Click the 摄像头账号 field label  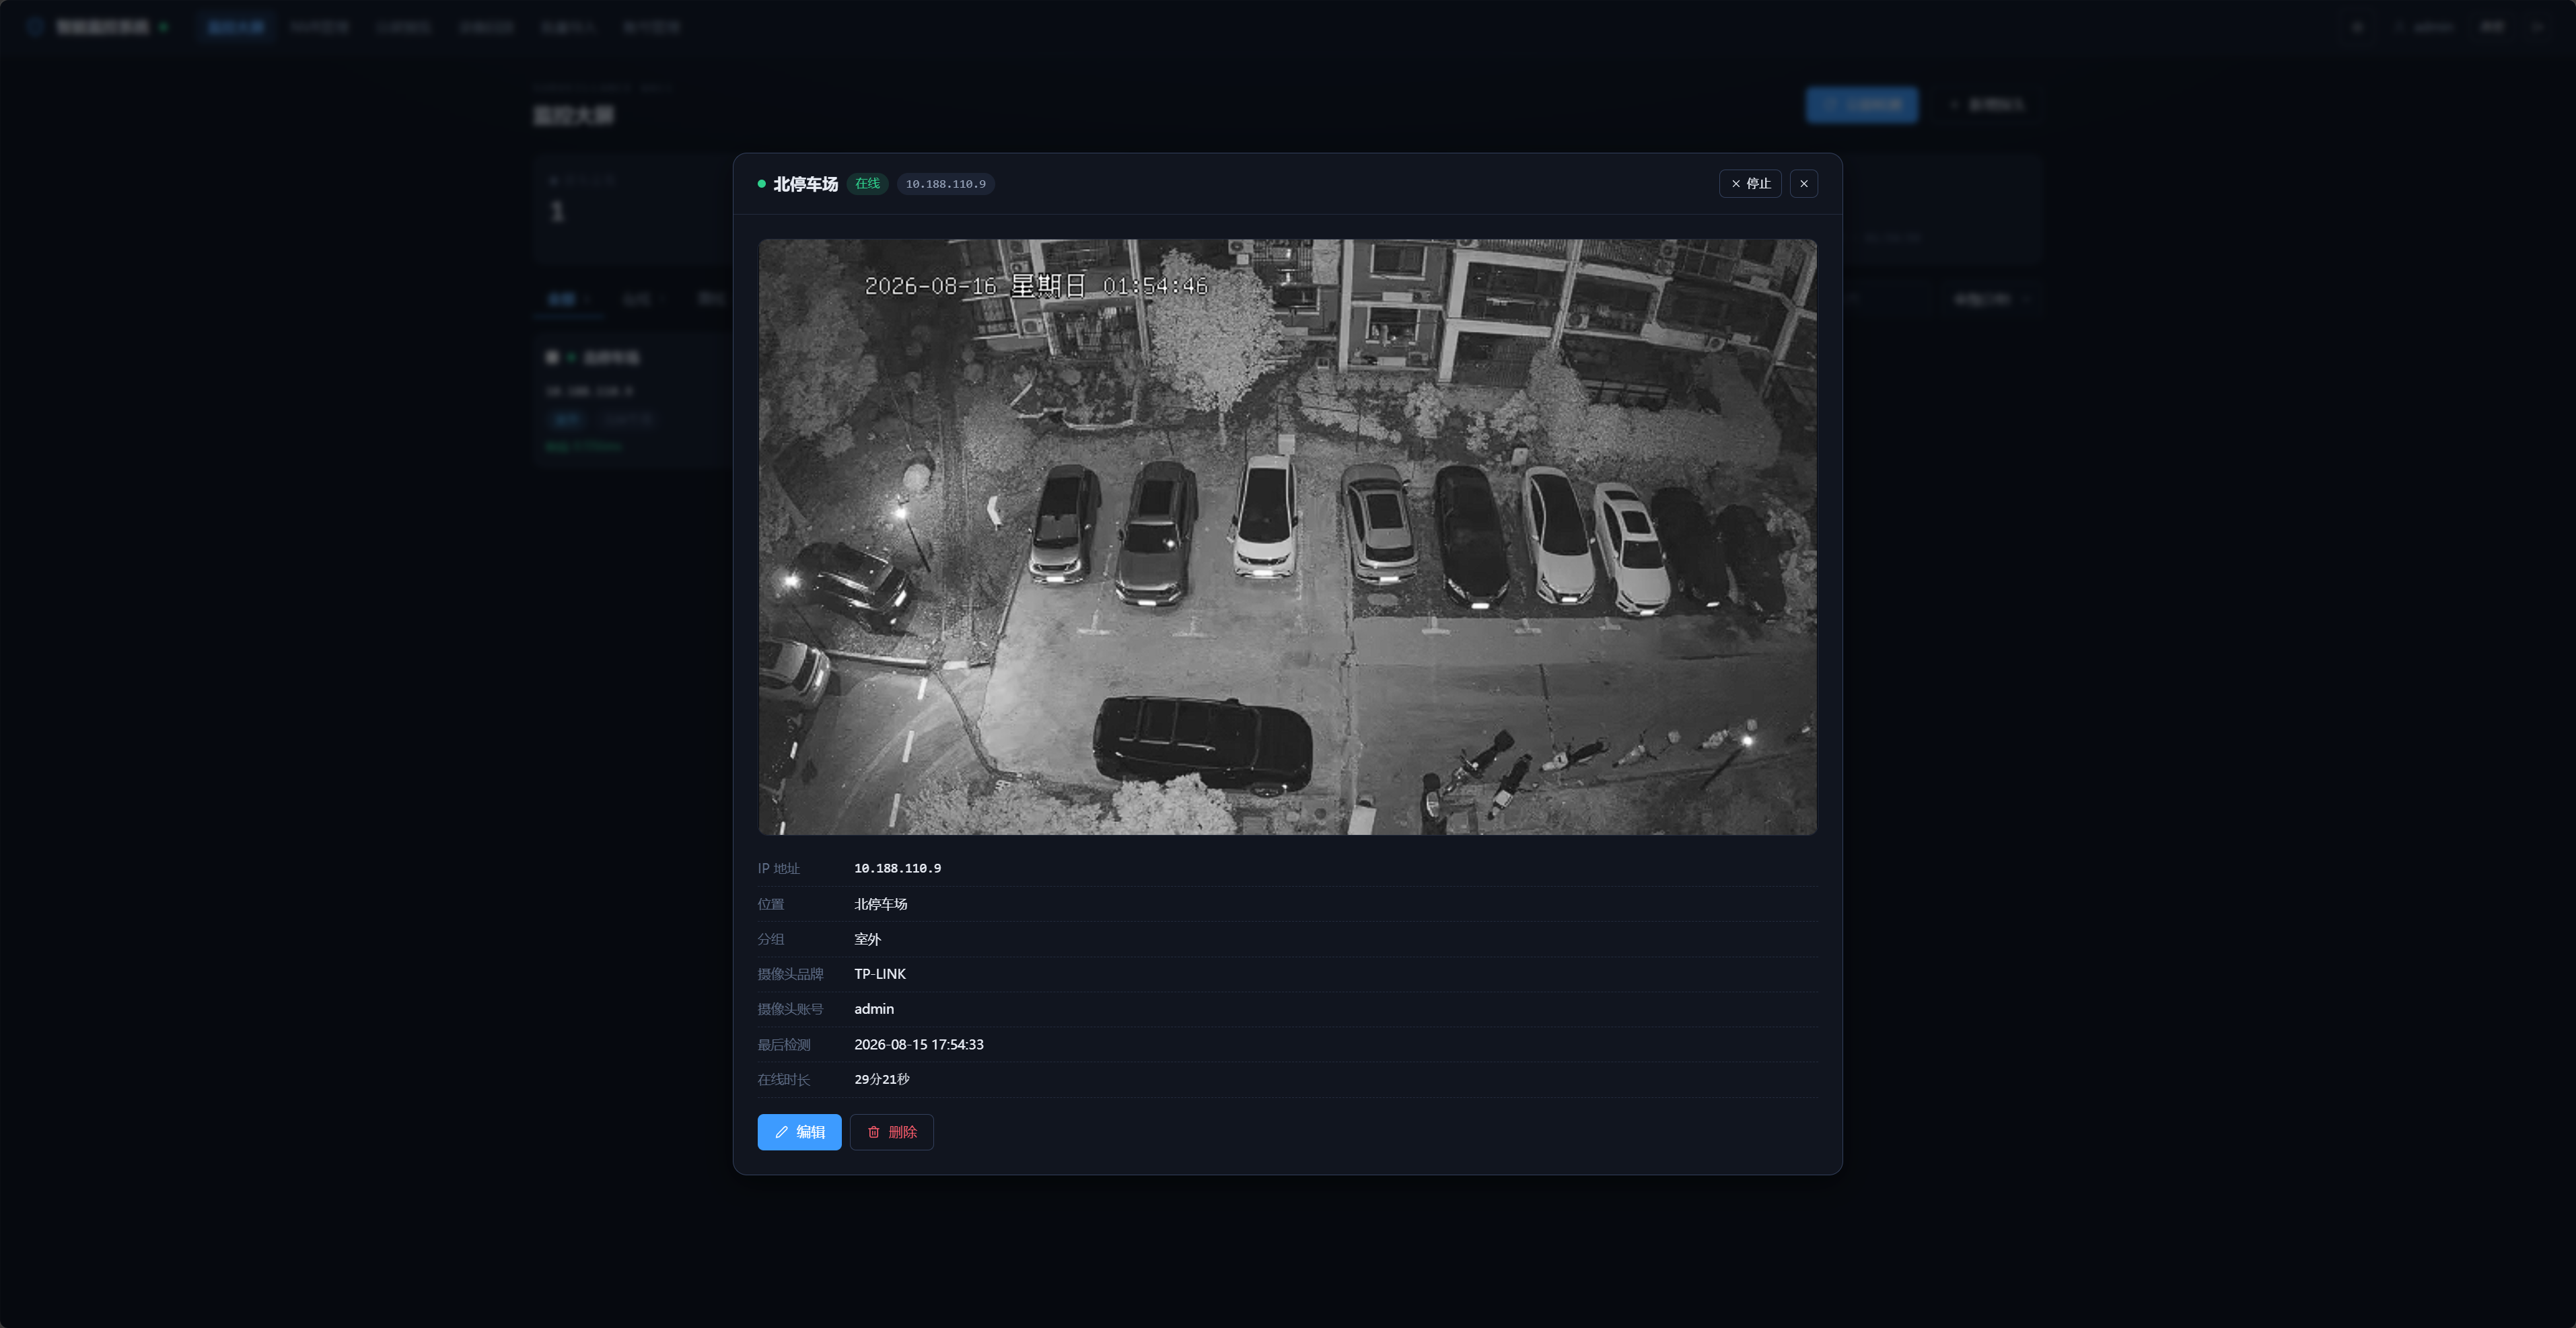790,1009
